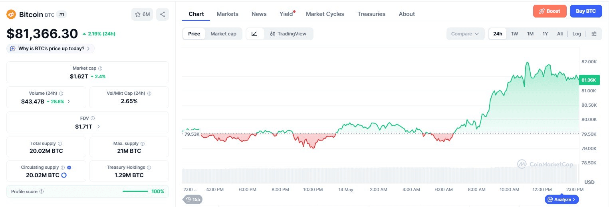Click the 79.53K opening price label
This screenshot has height=207, width=609.
click(x=192, y=135)
